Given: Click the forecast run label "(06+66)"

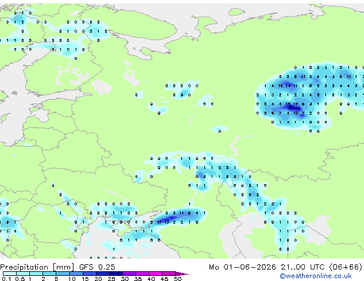Looking at the screenshot, I should click(x=346, y=267).
